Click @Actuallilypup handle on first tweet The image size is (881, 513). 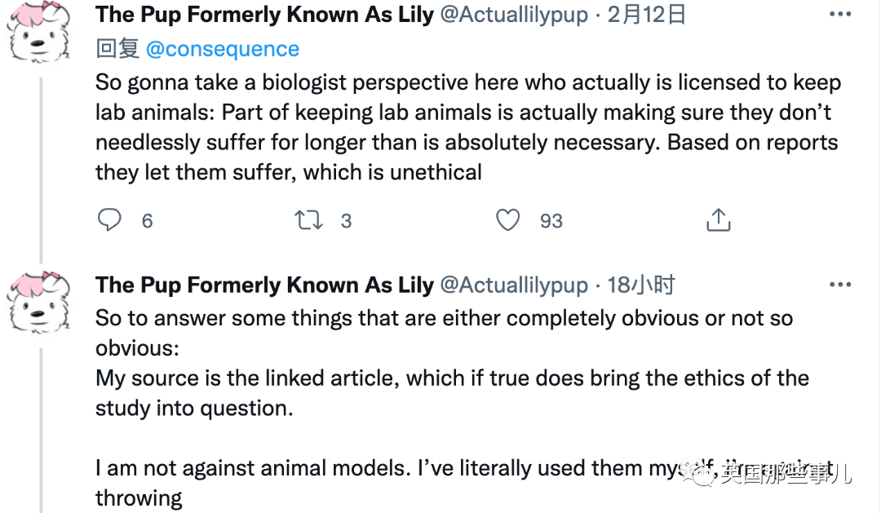(x=514, y=15)
